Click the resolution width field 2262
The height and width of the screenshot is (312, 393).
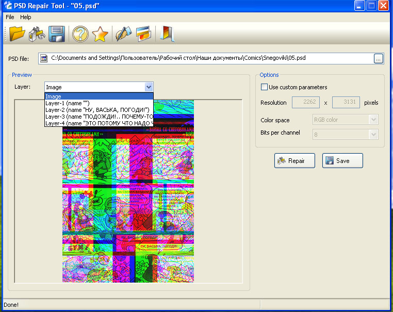coord(306,102)
